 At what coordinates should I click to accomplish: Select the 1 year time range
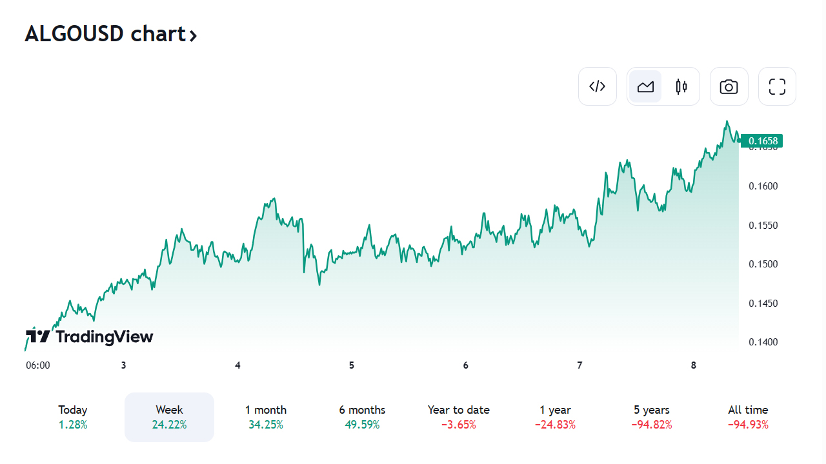[555, 417]
